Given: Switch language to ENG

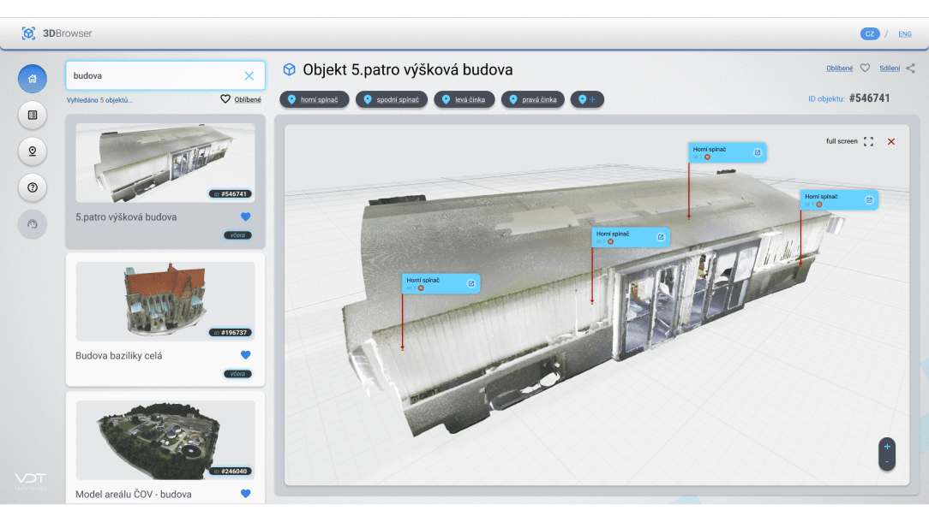Looking at the screenshot, I should tap(905, 34).
